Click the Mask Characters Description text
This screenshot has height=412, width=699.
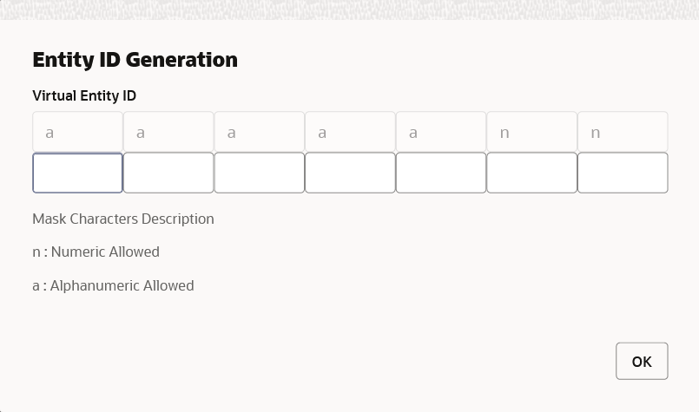[x=123, y=219]
